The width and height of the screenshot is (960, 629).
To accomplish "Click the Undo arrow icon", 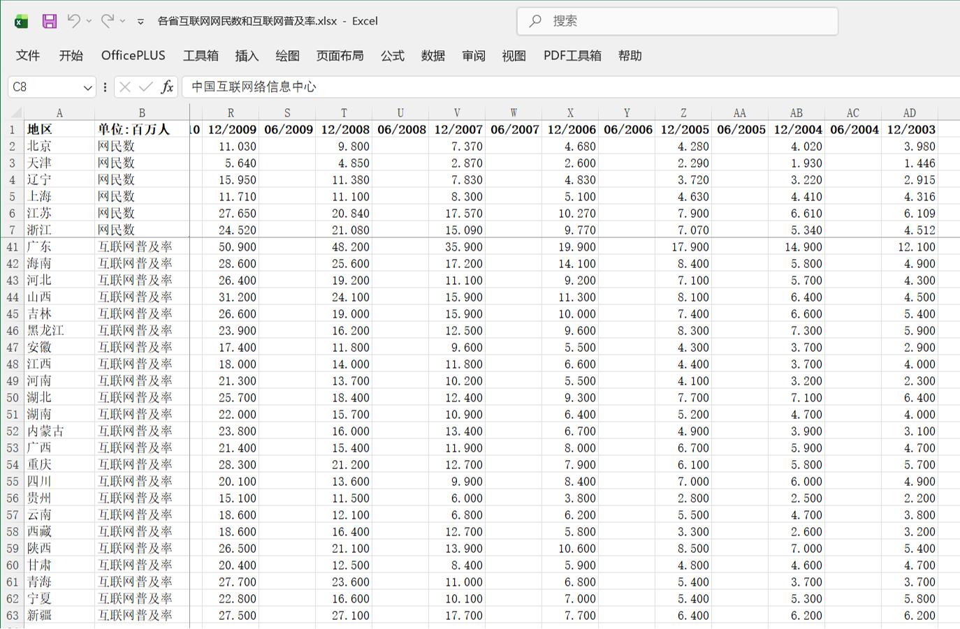I will coord(73,21).
